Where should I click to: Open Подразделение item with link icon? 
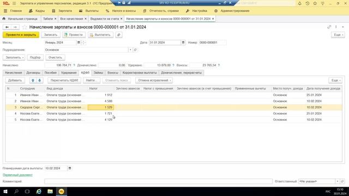click(x=135, y=50)
